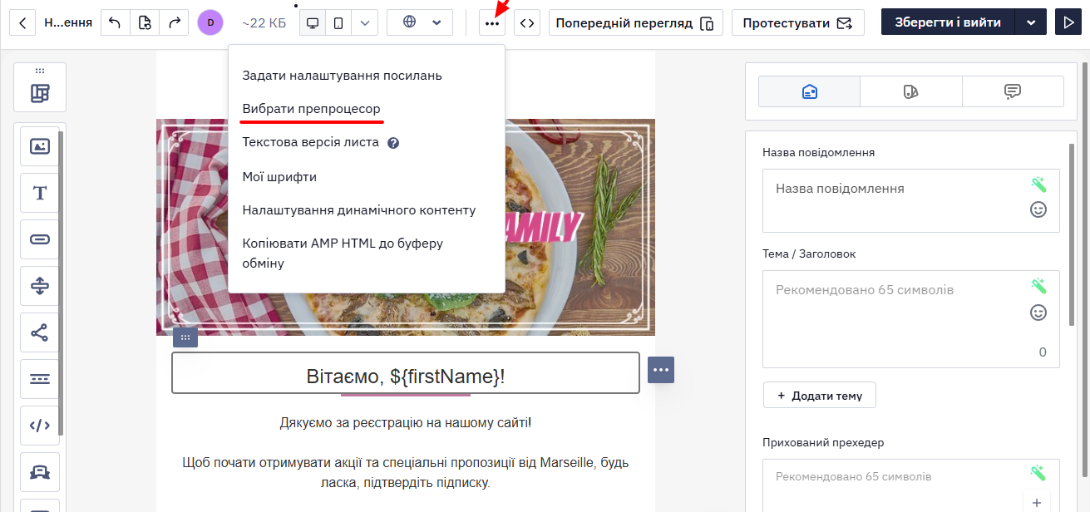Redo the last change
The height and width of the screenshot is (512, 1090).
click(175, 22)
